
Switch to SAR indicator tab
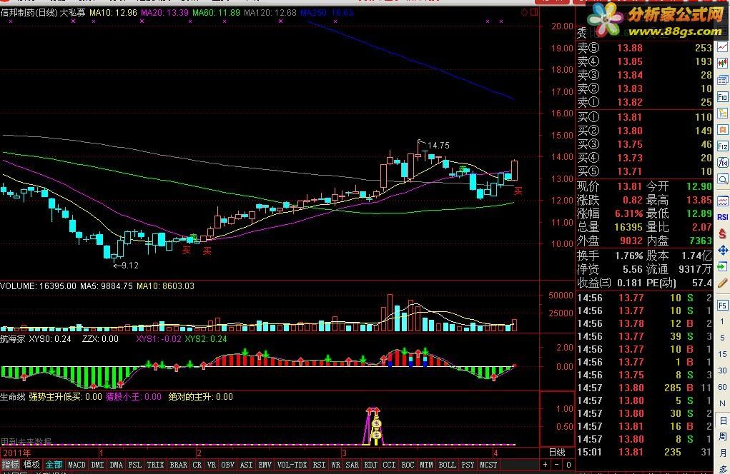tap(352, 465)
